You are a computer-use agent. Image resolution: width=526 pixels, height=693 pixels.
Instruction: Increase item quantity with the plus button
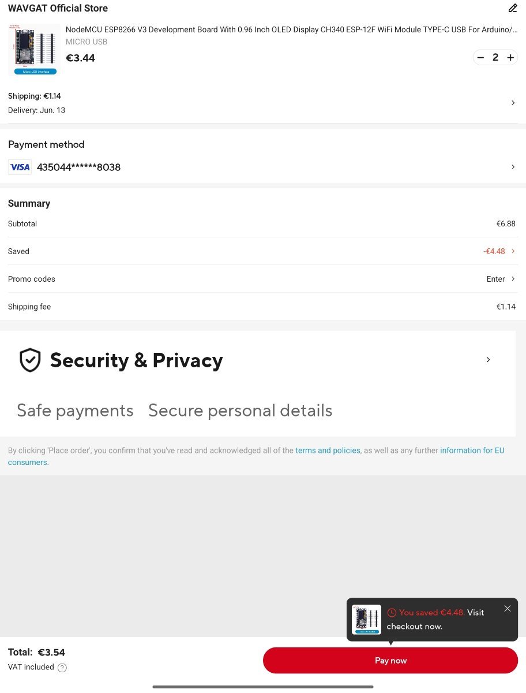click(x=510, y=58)
